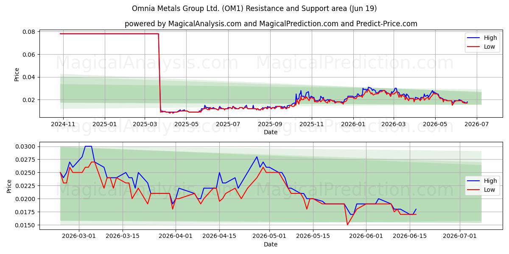Click the 0.0225 tick on bottom chart

(x=25, y=186)
